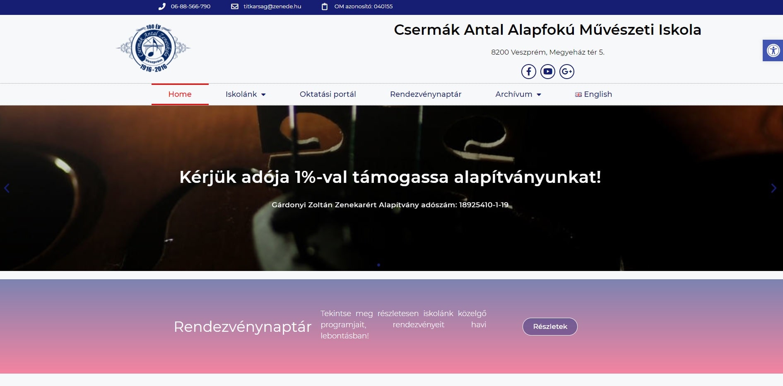The width and height of the screenshot is (783, 386).
Task: Click the titkarsag@zenede.hu email link
Action: click(272, 6)
